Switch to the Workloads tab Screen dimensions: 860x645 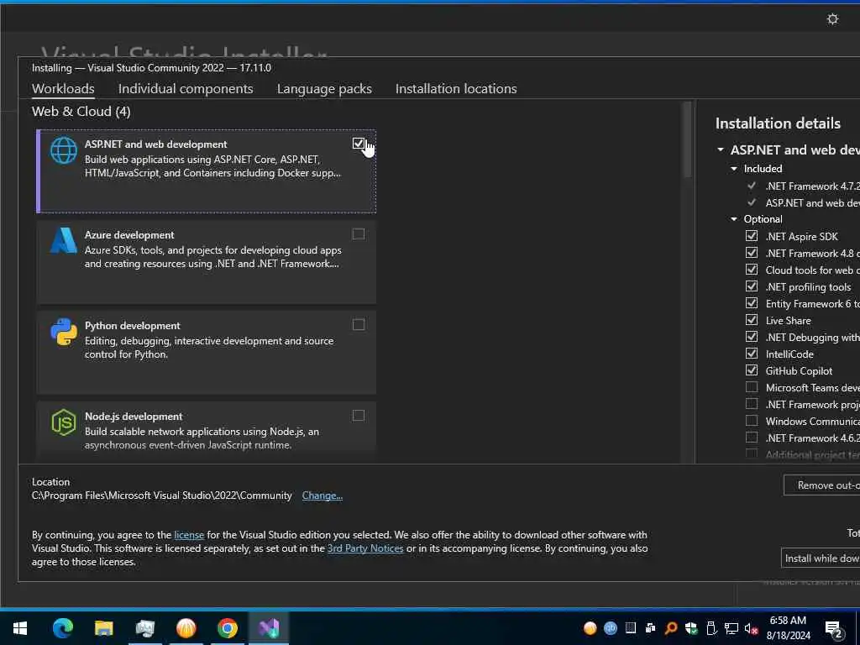[x=63, y=89]
